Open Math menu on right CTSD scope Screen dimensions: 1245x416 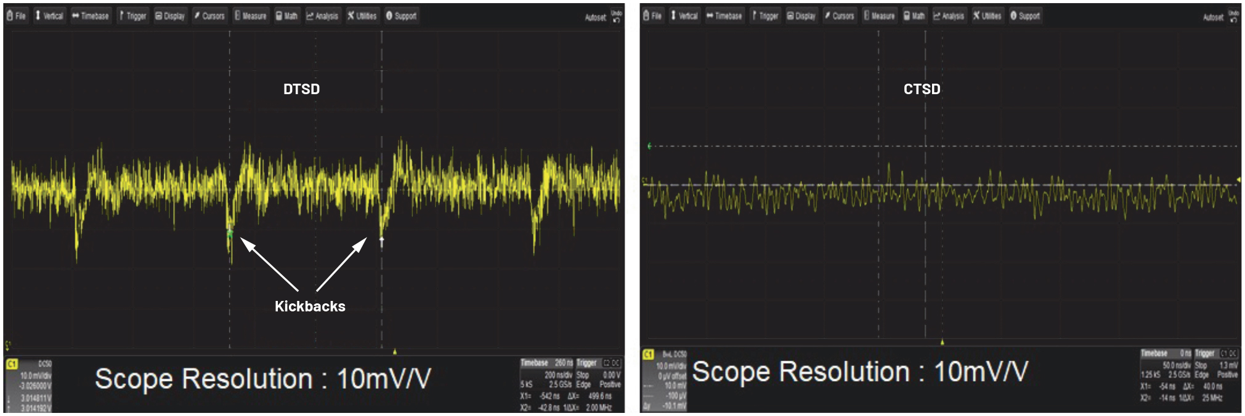(914, 16)
